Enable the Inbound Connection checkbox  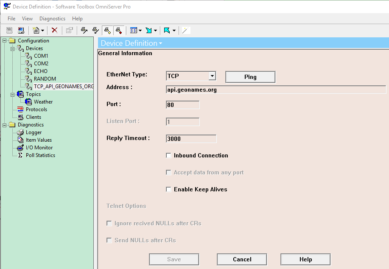coord(168,155)
